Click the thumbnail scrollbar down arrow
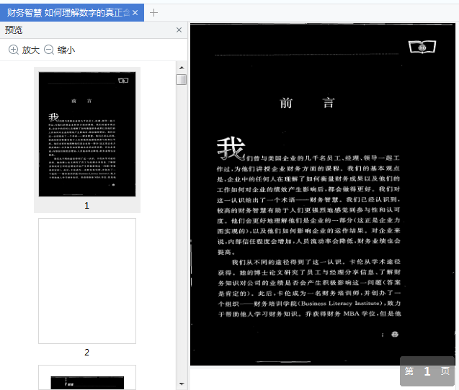The height and width of the screenshot is (390, 459). (182, 384)
